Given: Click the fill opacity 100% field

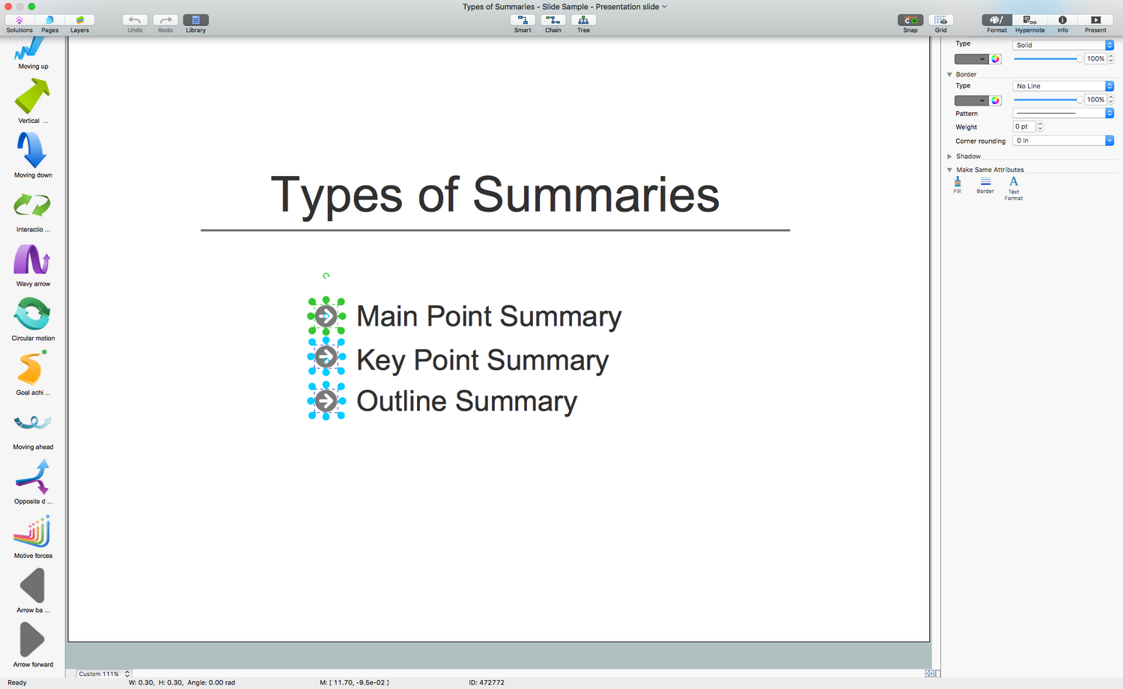Looking at the screenshot, I should tap(1095, 58).
